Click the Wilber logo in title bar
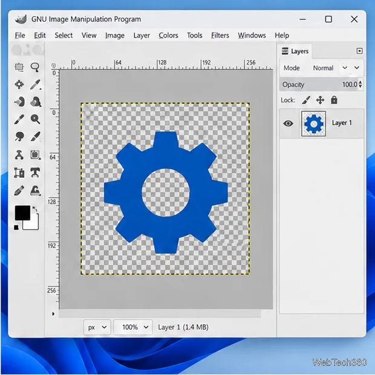The height and width of the screenshot is (375, 375). tap(21, 19)
